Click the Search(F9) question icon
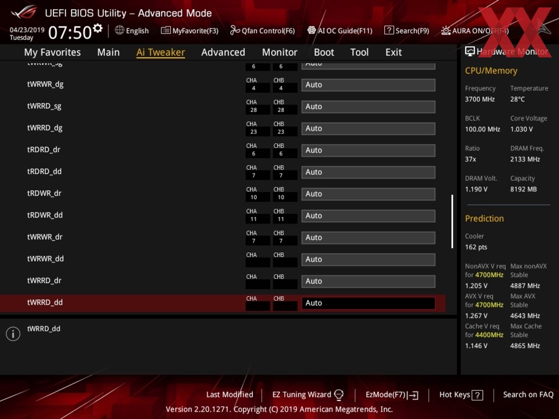 point(389,30)
